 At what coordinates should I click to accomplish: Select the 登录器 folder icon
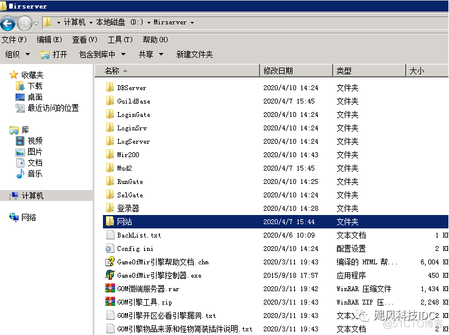110,208
